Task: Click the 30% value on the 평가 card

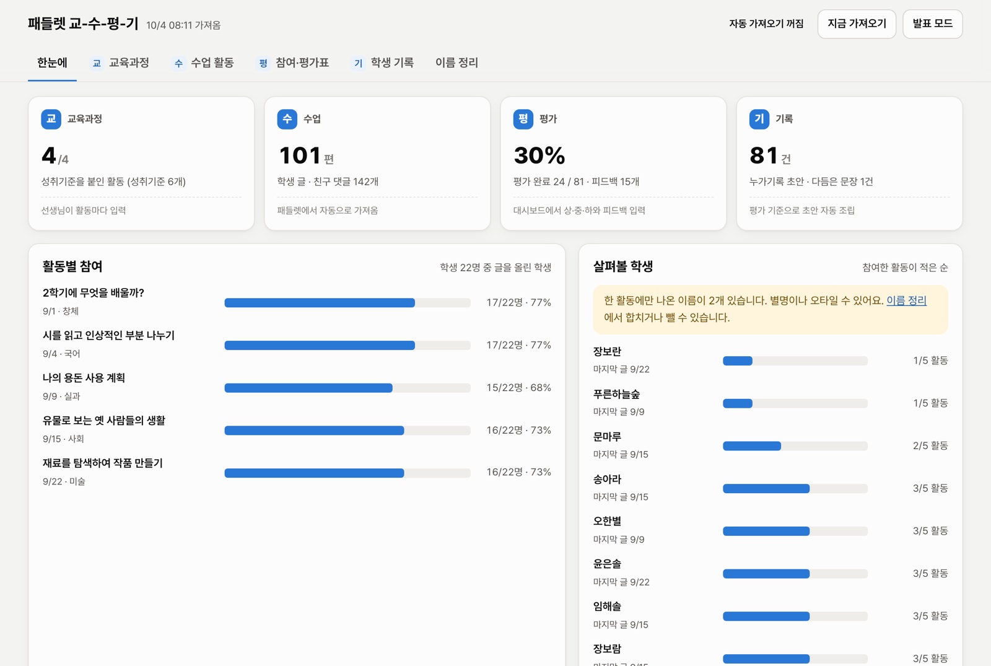Action: pos(539,156)
